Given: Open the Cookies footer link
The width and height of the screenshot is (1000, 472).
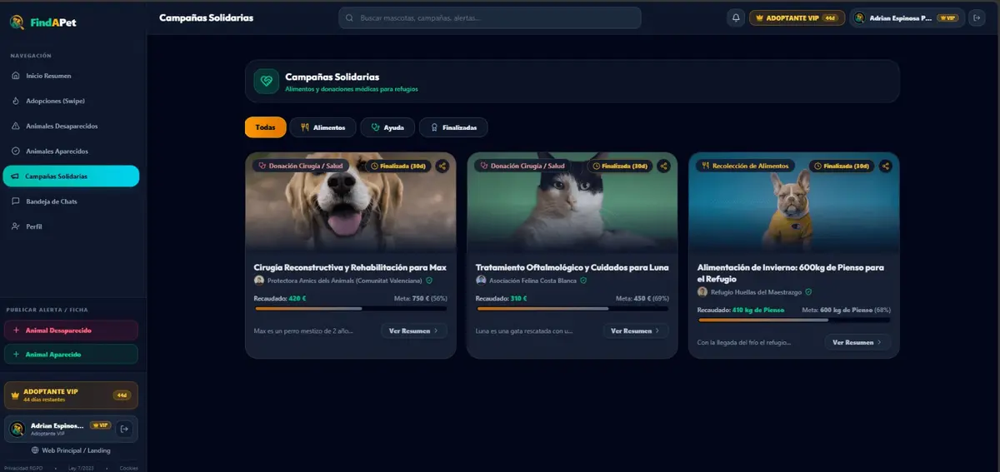Looking at the screenshot, I should [128, 468].
